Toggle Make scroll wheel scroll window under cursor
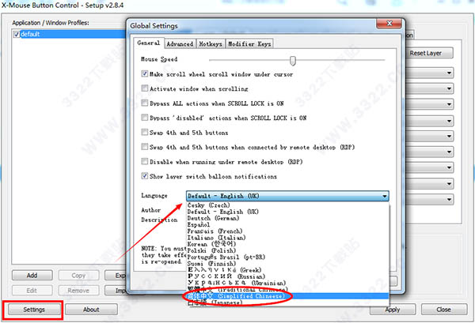The image size is (475, 323). pos(145,73)
